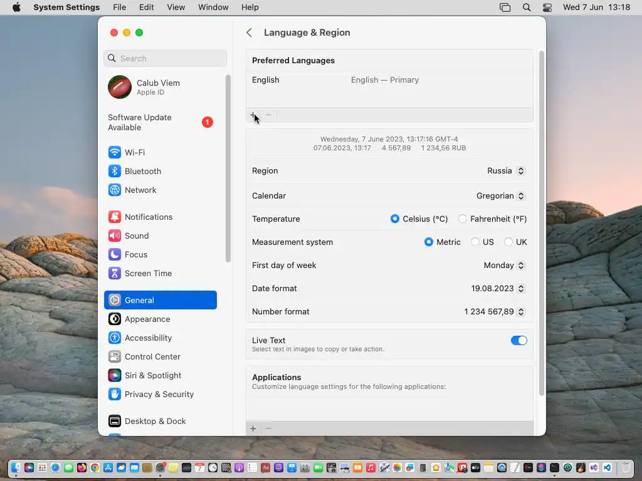Go back from Language & Region
Viewport: 642px width, 481px height.
tap(249, 33)
